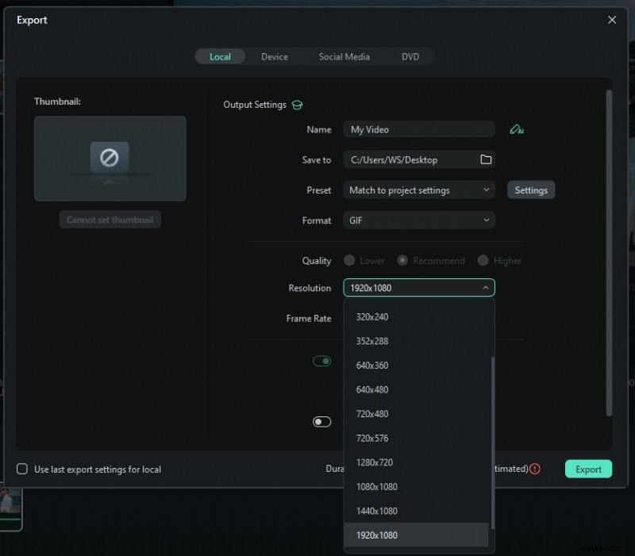Open the Social Media tab
The width and height of the screenshot is (635, 556).
(x=344, y=56)
